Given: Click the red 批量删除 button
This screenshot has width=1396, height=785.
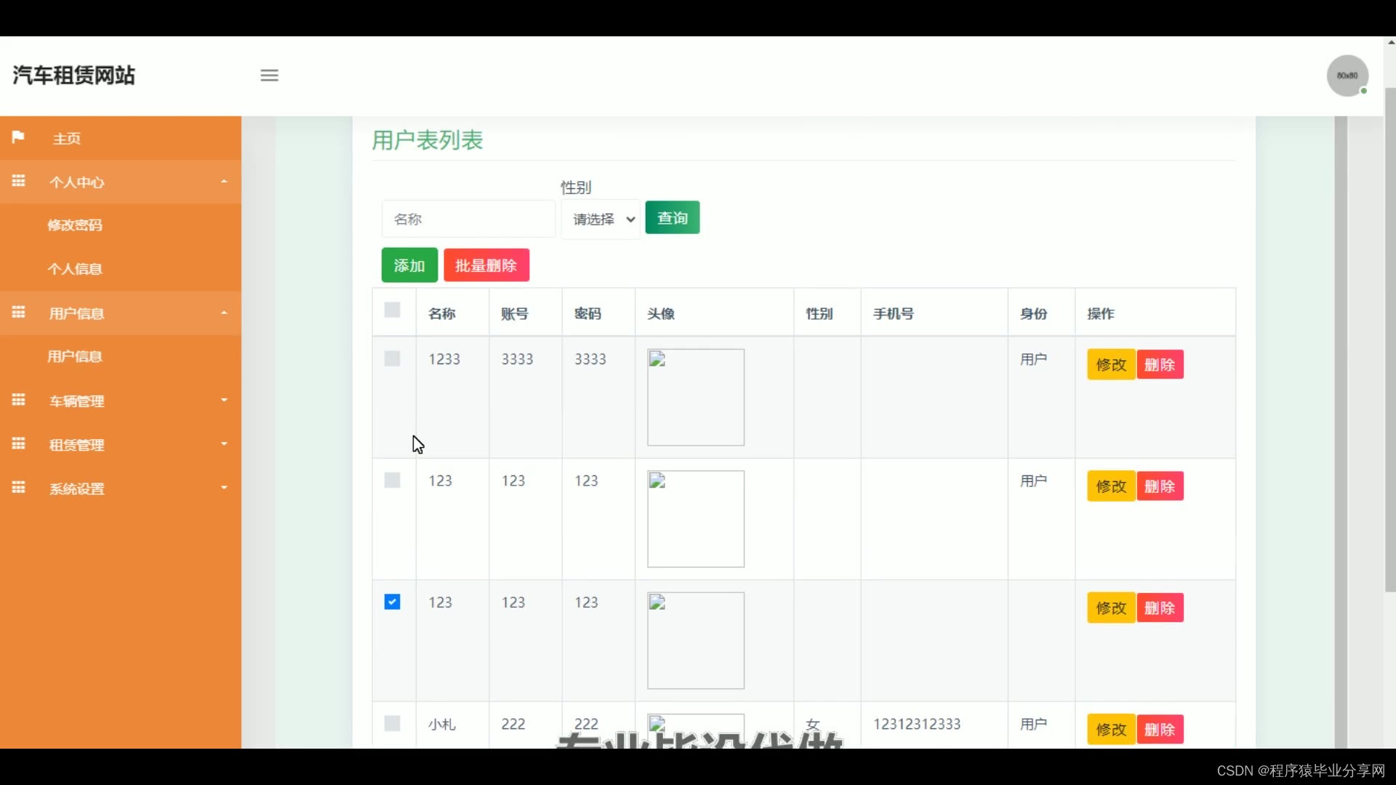Looking at the screenshot, I should coord(486,265).
